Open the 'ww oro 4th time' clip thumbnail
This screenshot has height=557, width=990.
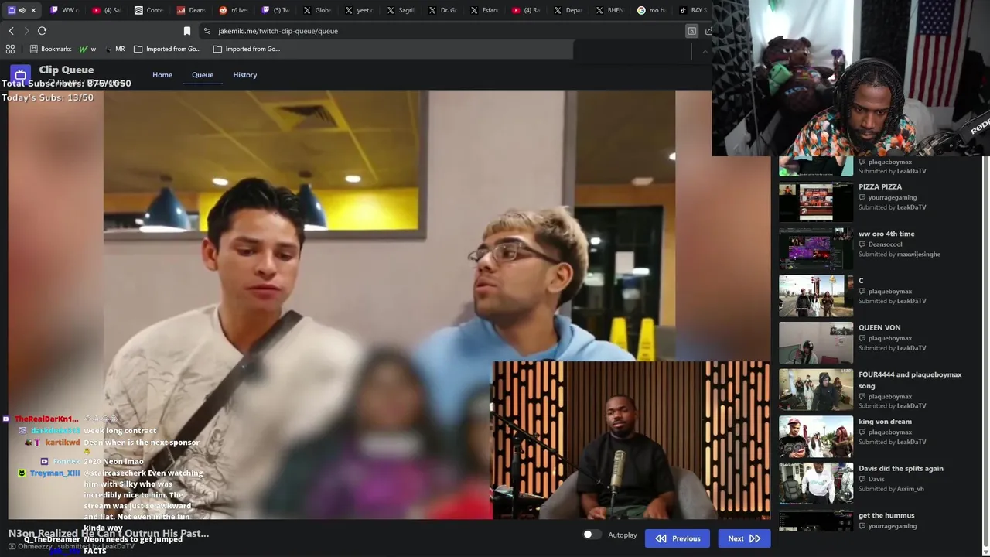[816, 249]
